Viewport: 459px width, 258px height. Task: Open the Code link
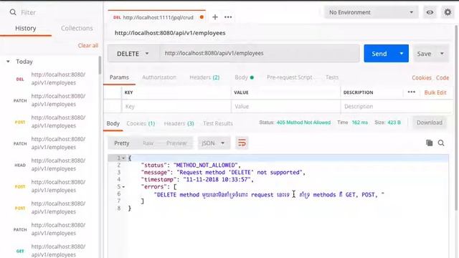(x=443, y=77)
